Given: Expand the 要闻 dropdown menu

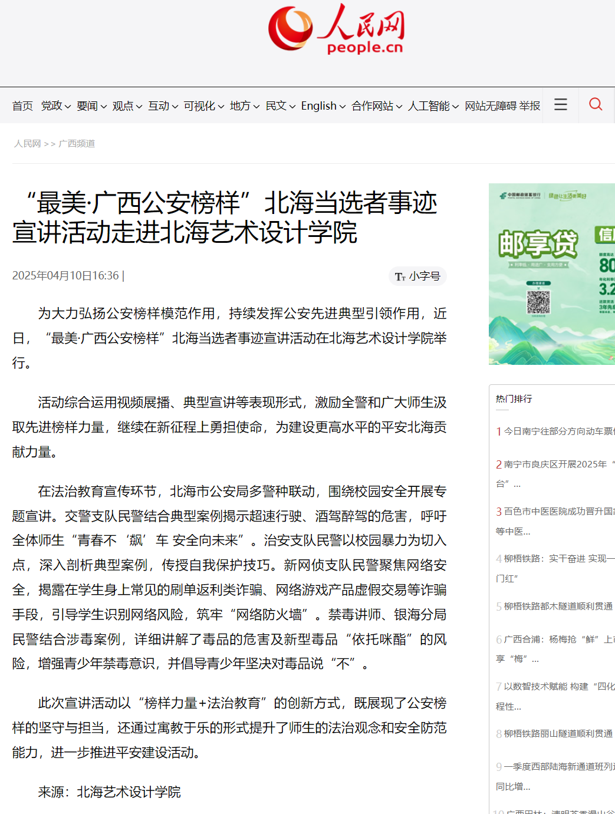Looking at the screenshot, I should click(91, 106).
